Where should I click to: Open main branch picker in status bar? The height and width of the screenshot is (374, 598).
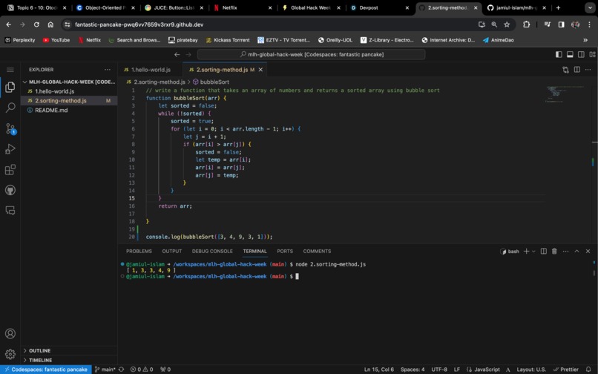coord(105,369)
